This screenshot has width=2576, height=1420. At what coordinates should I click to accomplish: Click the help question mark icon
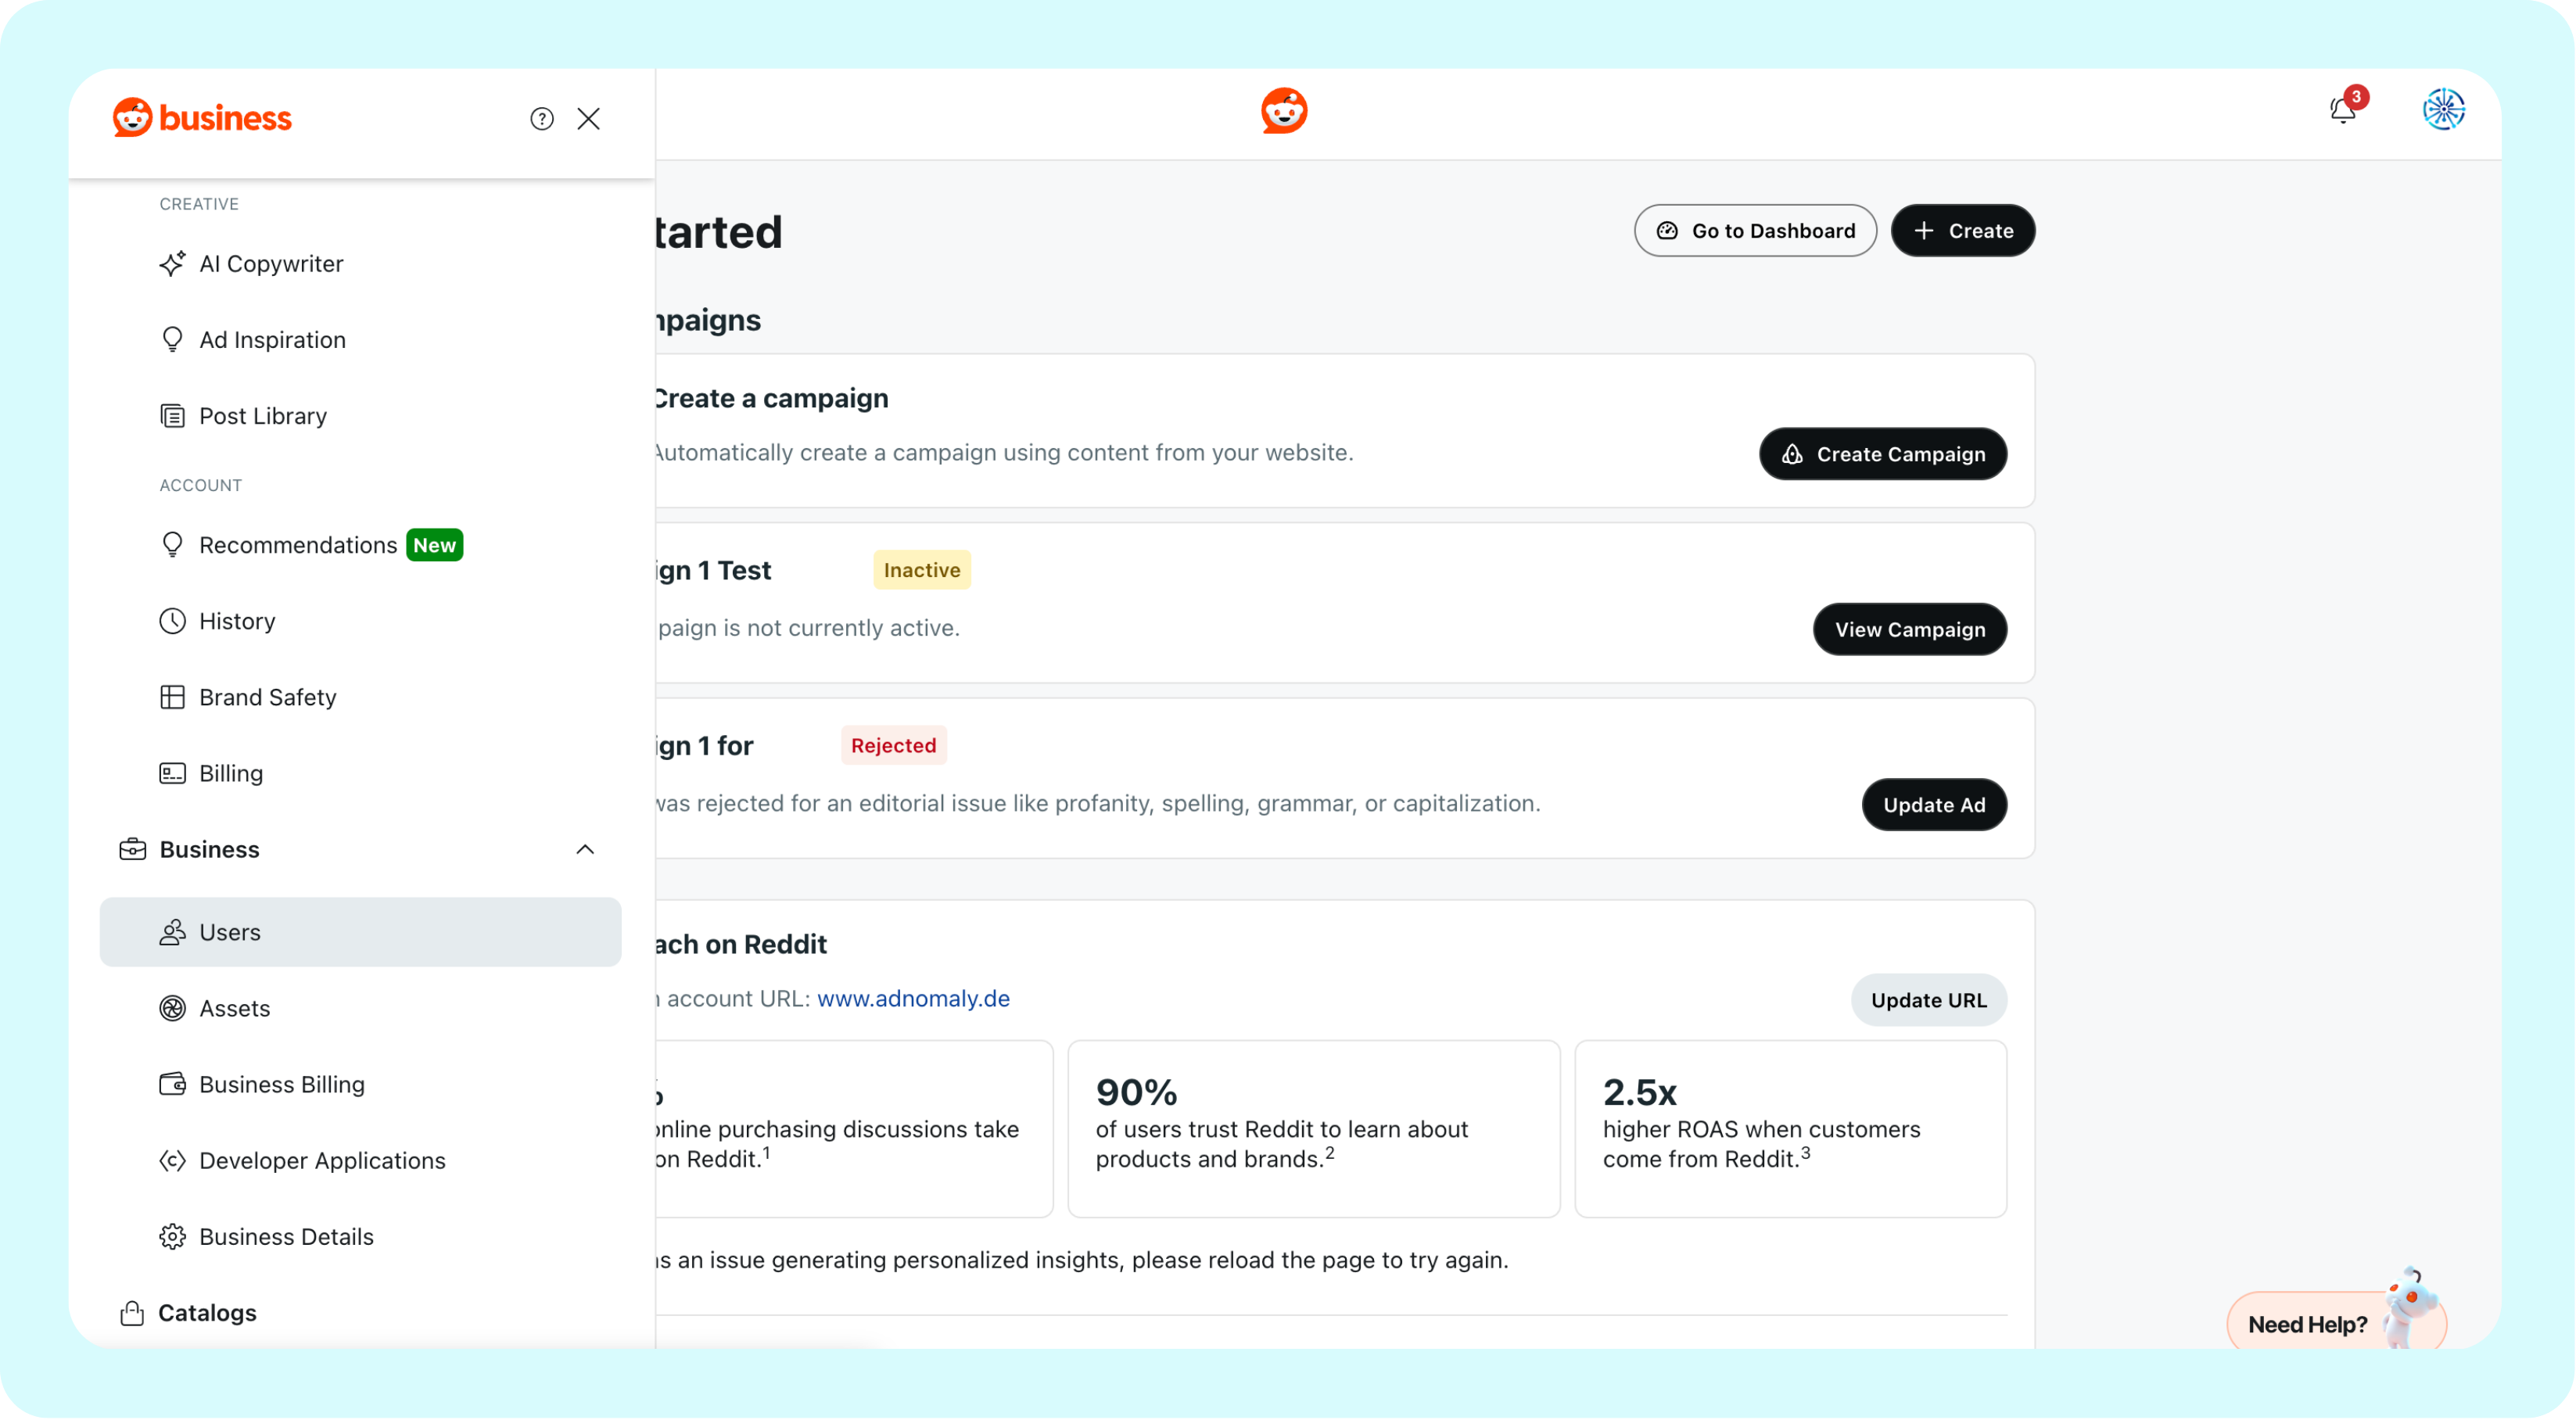pos(541,119)
